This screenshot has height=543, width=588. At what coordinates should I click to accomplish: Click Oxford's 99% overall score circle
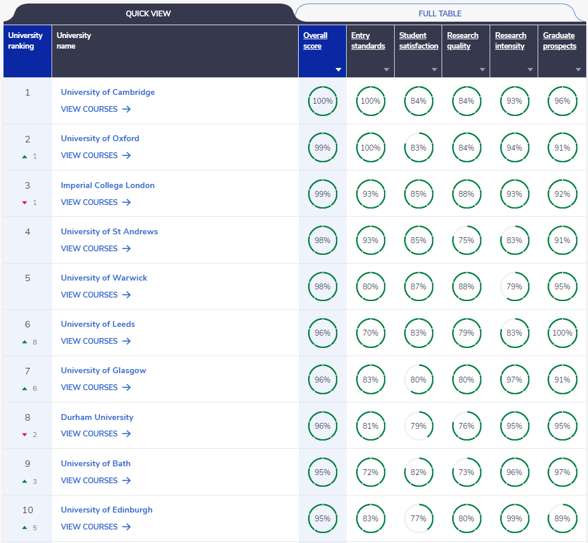323,148
